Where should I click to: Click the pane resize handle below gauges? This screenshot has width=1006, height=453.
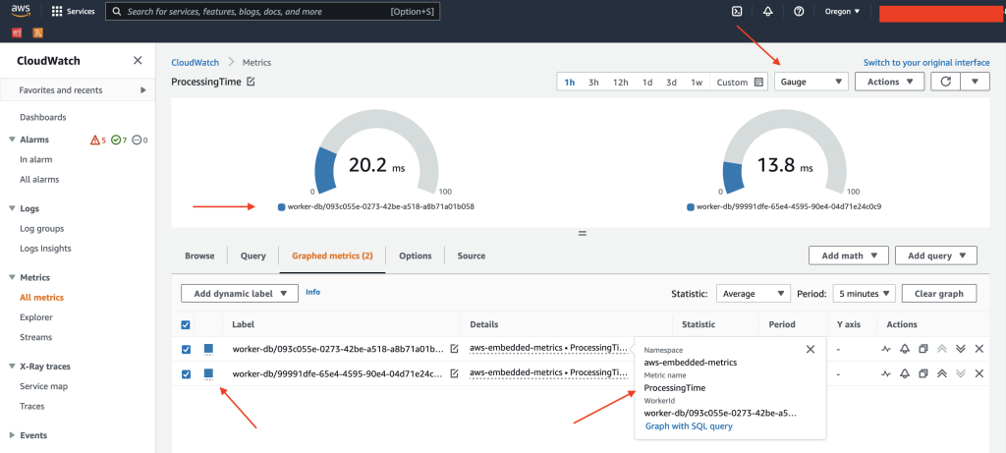point(583,234)
